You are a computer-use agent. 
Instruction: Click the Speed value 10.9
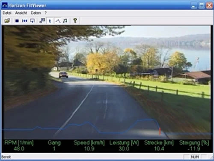coord(89,149)
